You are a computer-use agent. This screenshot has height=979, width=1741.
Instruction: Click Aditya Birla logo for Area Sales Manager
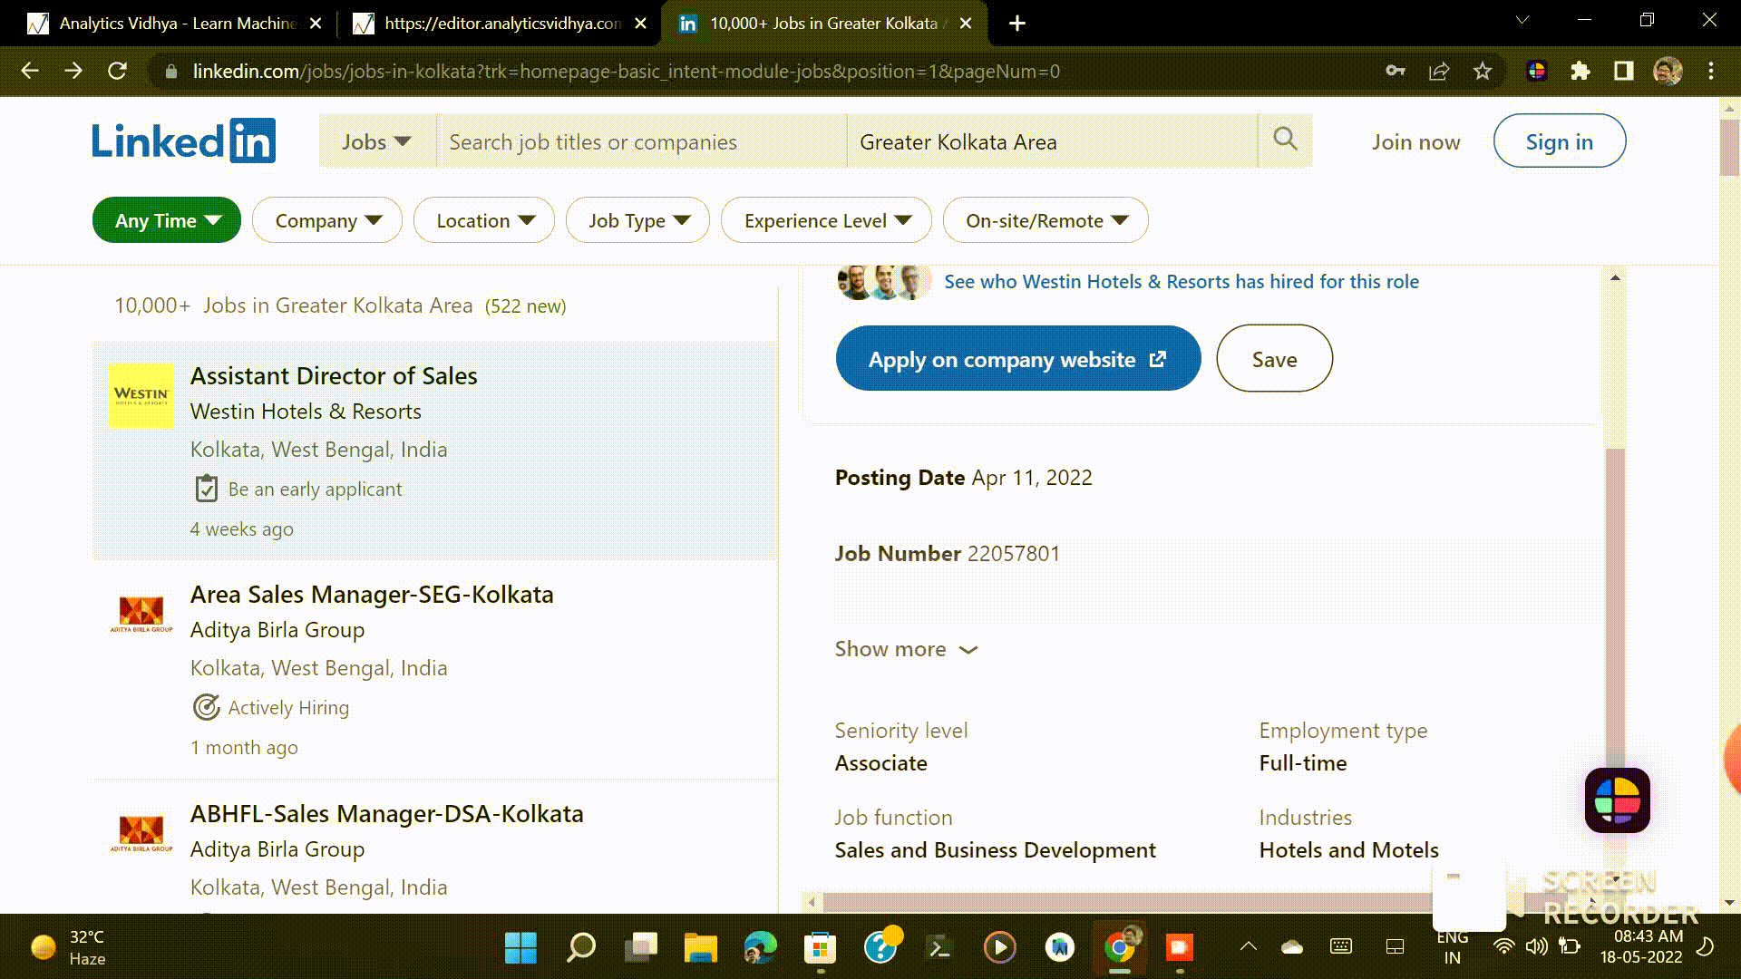pos(141,614)
